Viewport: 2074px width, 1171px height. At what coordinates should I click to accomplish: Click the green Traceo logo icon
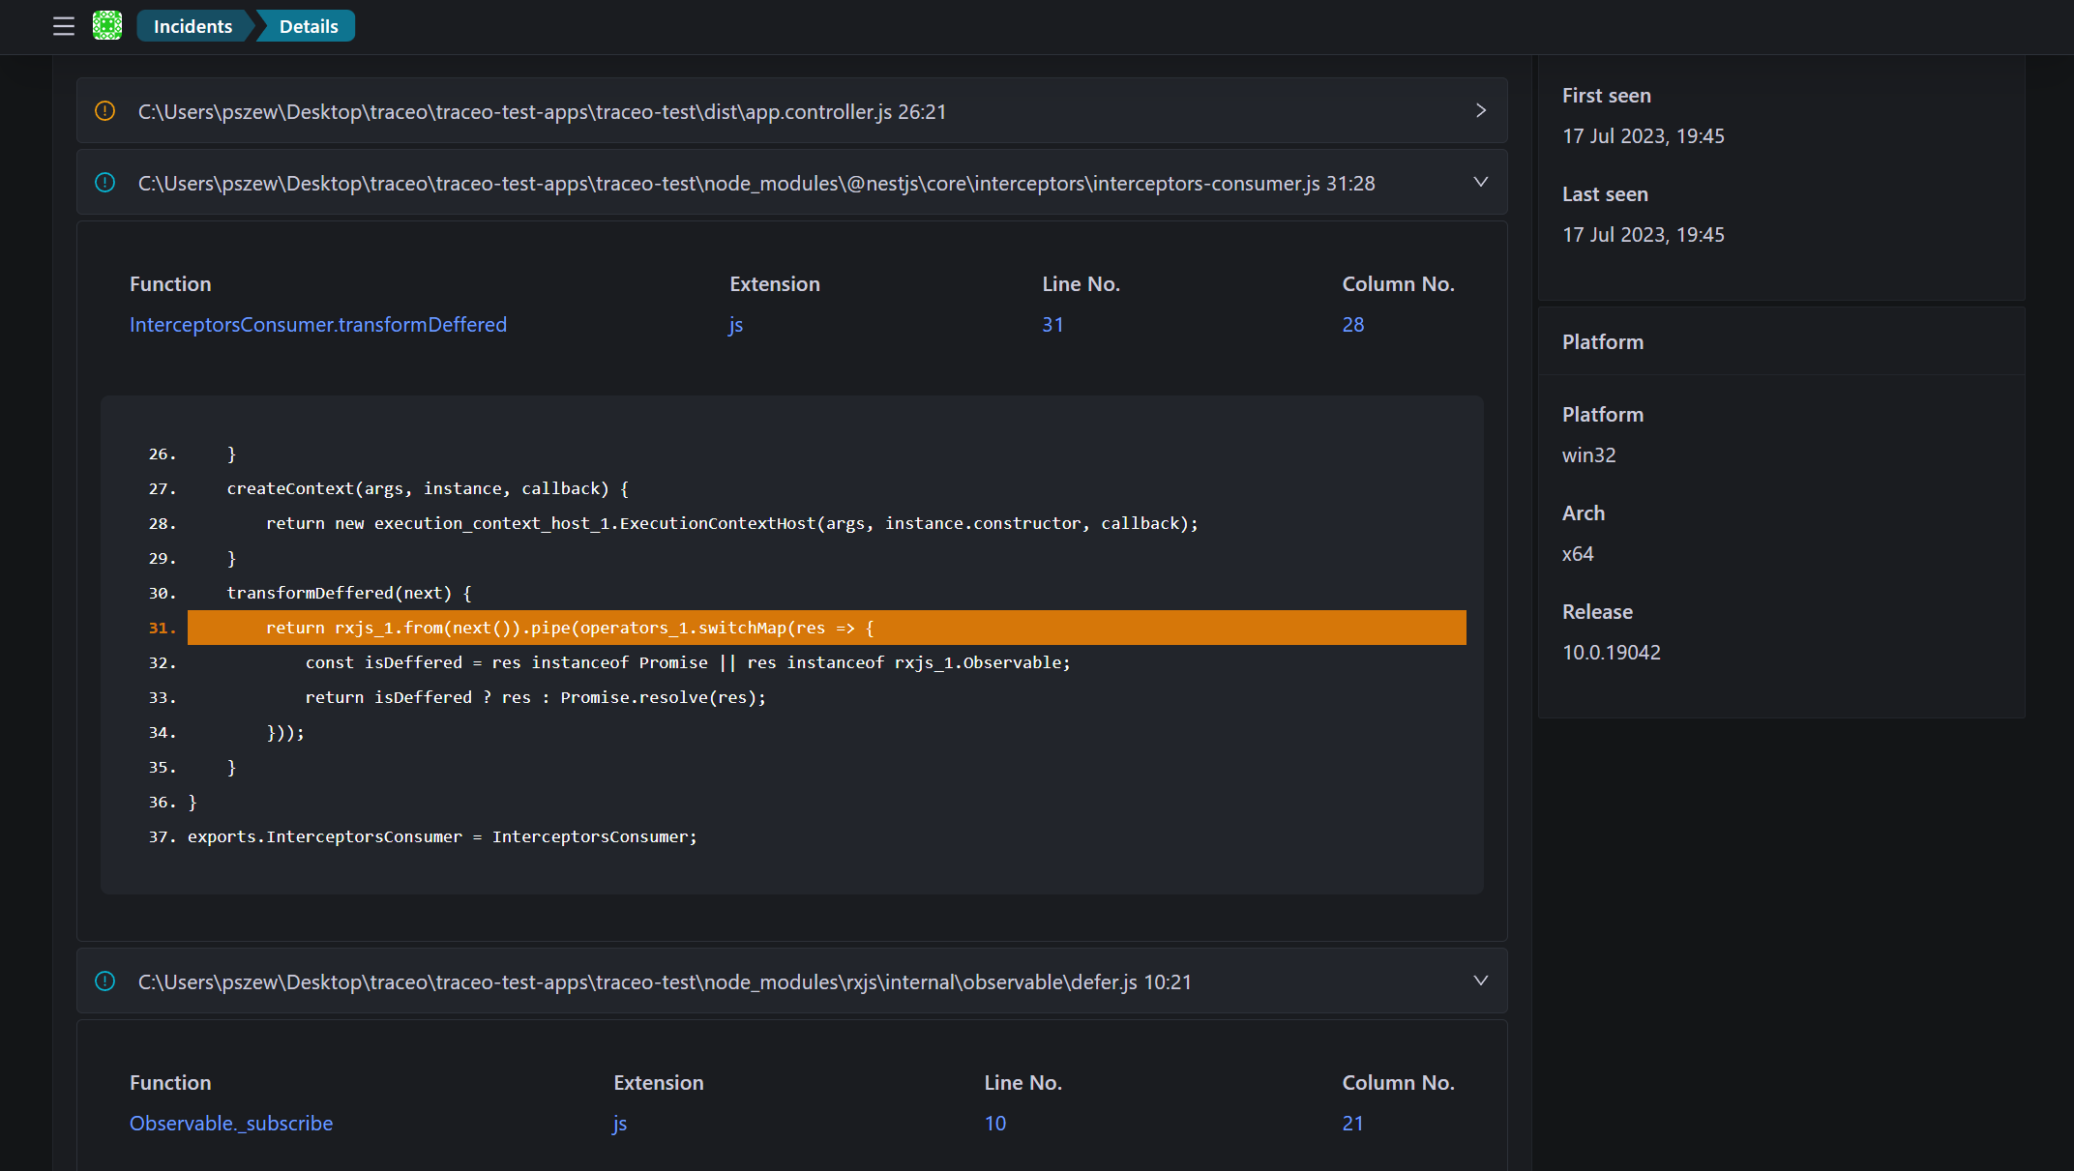107,26
